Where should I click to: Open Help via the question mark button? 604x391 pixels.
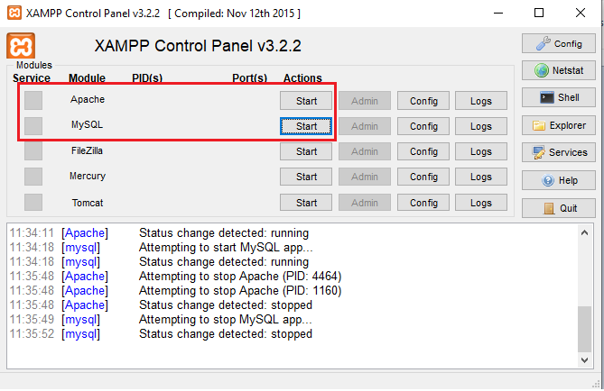click(x=559, y=180)
